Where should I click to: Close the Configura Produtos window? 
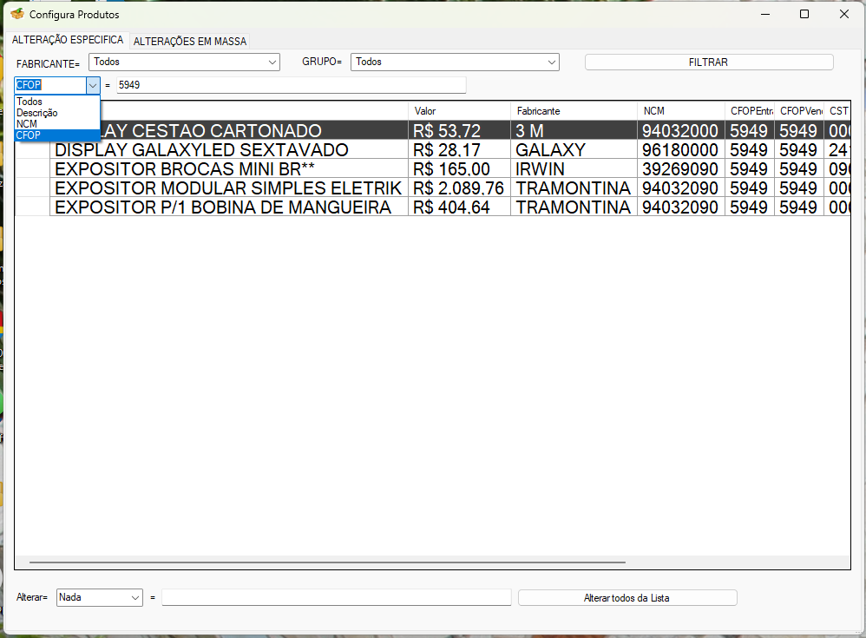[x=844, y=15]
